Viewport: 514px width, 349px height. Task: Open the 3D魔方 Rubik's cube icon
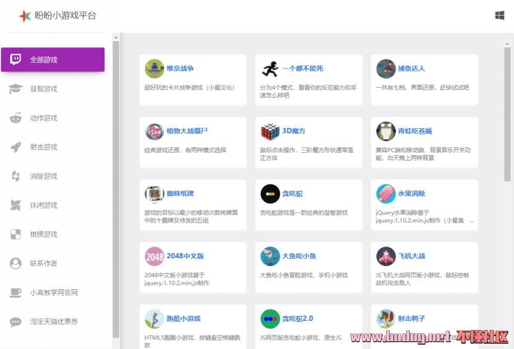coord(270,131)
